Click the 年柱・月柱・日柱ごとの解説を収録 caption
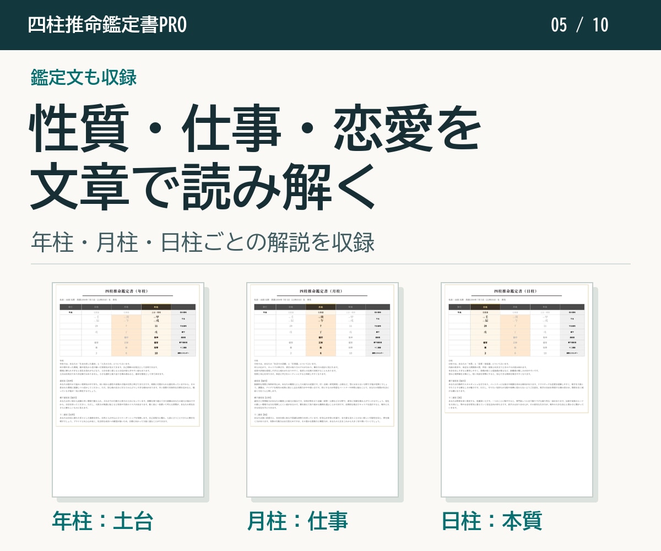 pos(203,242)
